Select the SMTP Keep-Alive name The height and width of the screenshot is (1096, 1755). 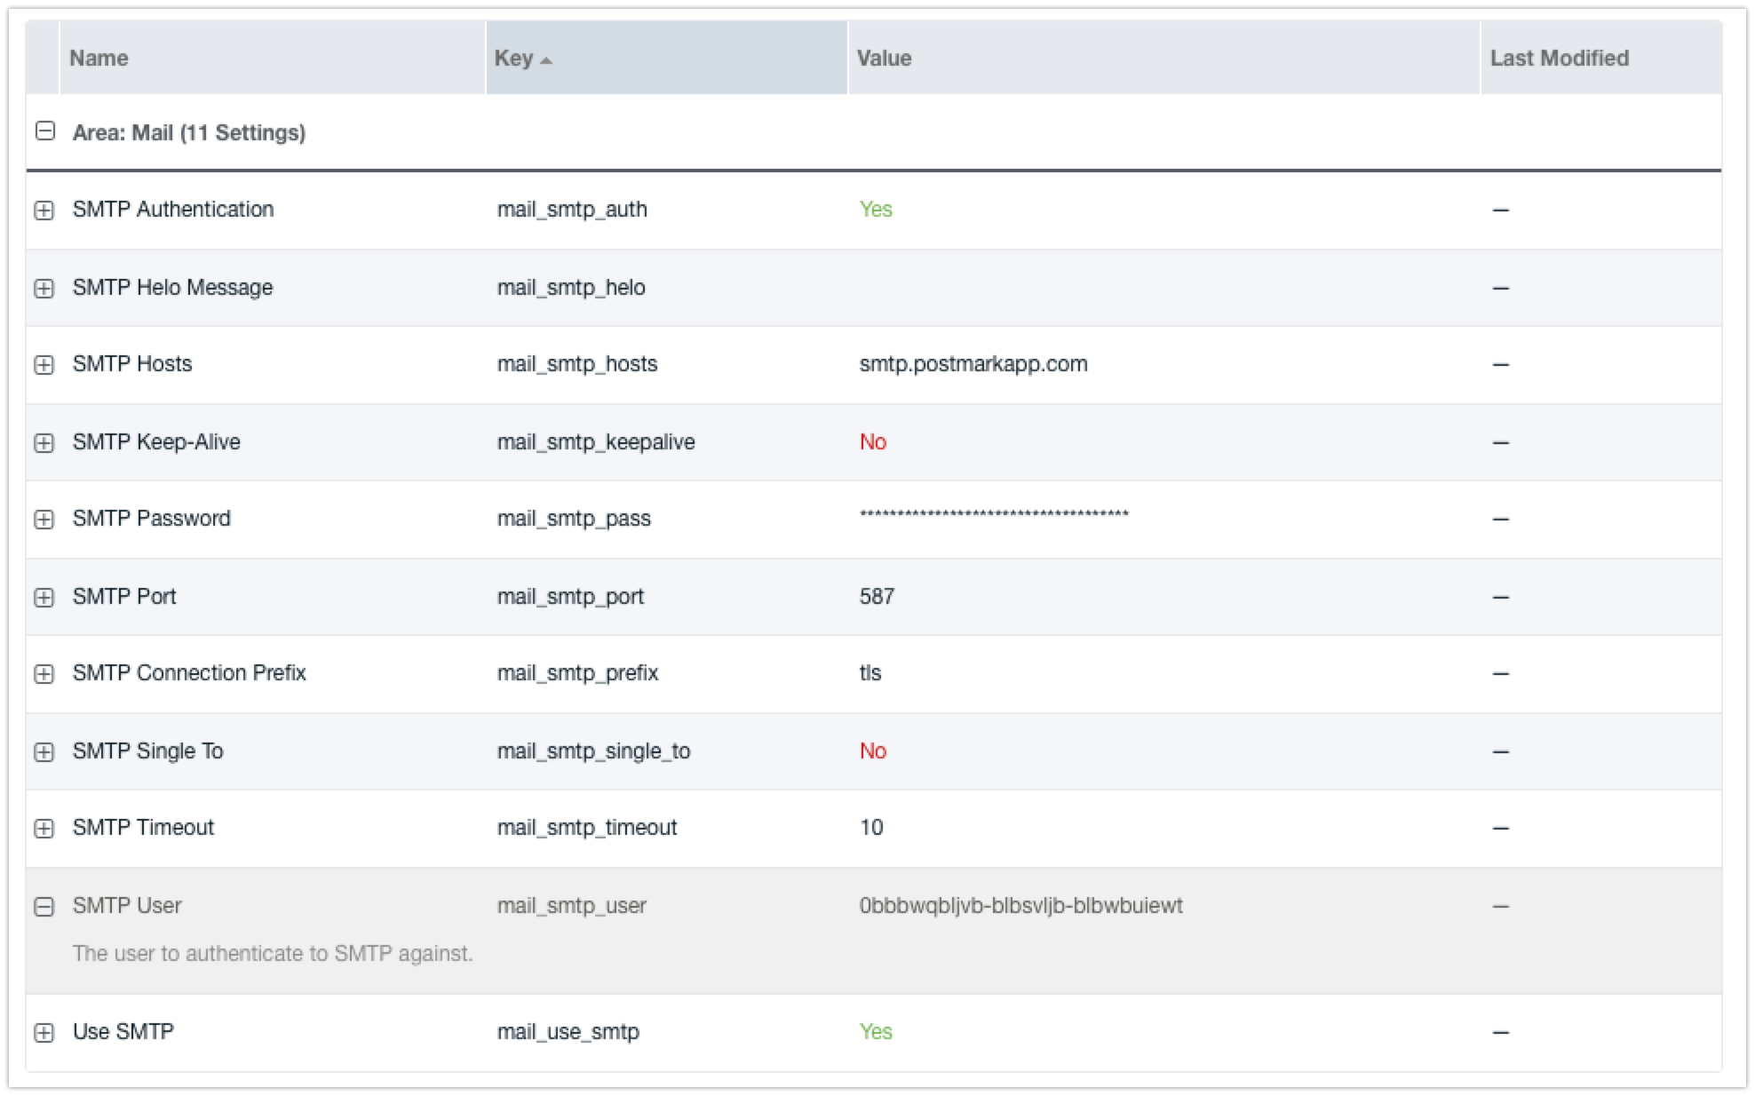tap(156, 441)
